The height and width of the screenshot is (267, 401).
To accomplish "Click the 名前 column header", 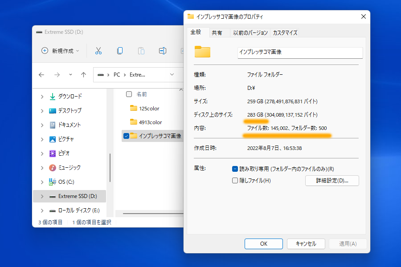I will click(x=141, y=94).
